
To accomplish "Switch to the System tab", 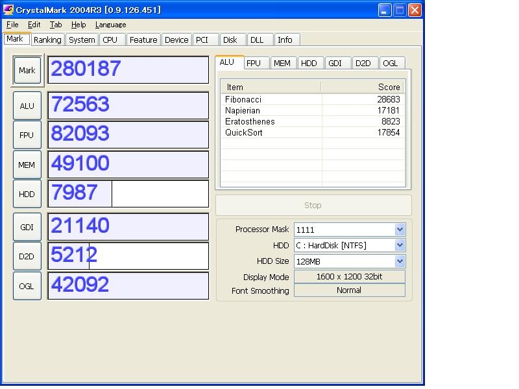I will tap(82, 40).
